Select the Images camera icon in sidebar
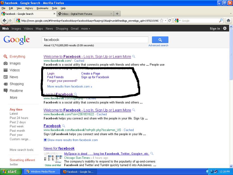Image resolution: width=233 pixels, height=175 pixels. [5, 63]
